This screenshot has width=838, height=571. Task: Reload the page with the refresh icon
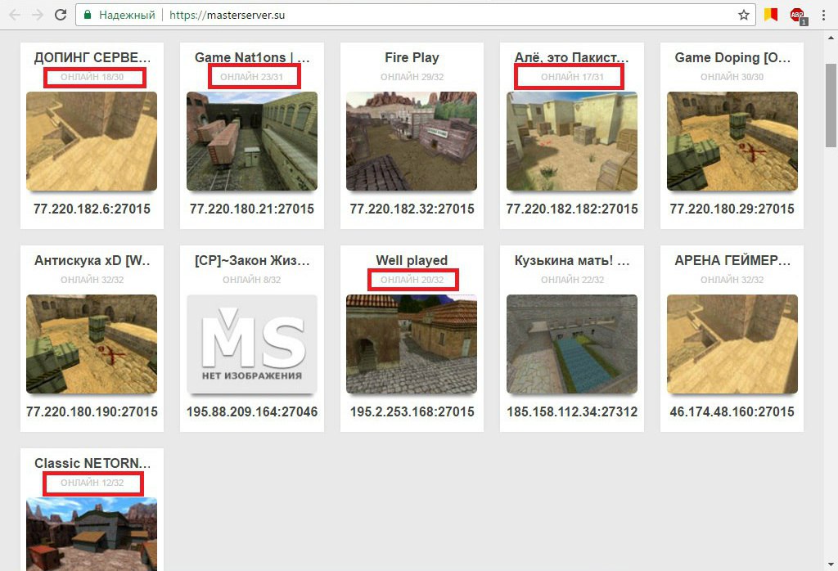click(x=61, y=15)
